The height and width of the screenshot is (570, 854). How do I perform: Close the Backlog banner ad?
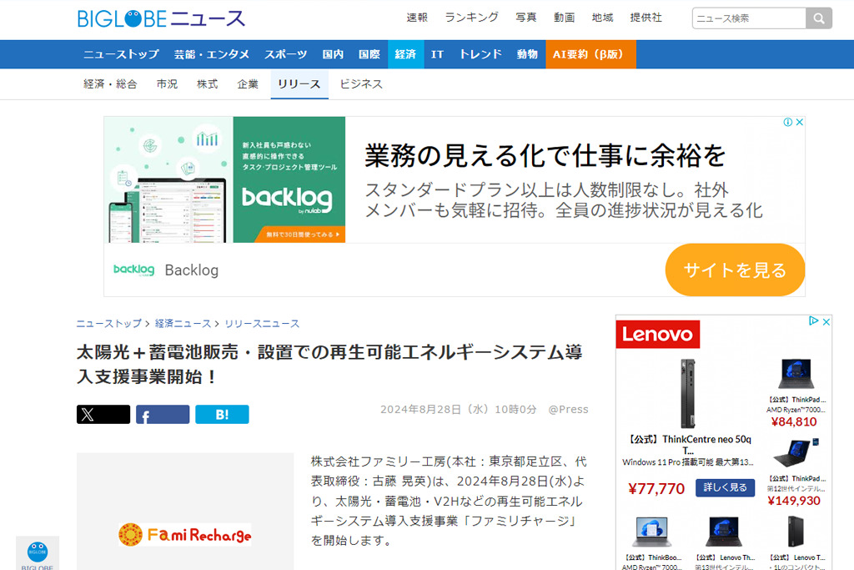(x=800, y=122)
